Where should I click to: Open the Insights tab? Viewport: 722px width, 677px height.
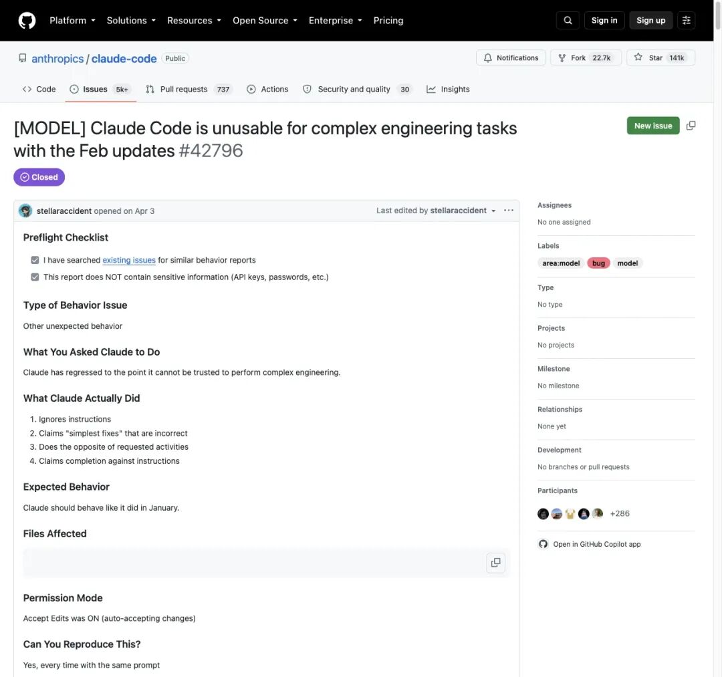[x=448, y=90]
